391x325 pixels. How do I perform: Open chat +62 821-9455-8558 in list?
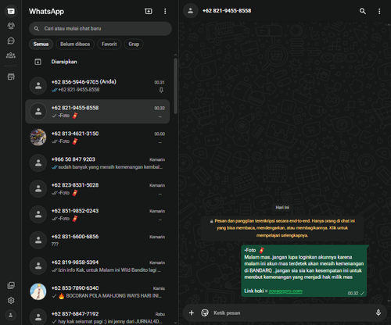[98, 112]
